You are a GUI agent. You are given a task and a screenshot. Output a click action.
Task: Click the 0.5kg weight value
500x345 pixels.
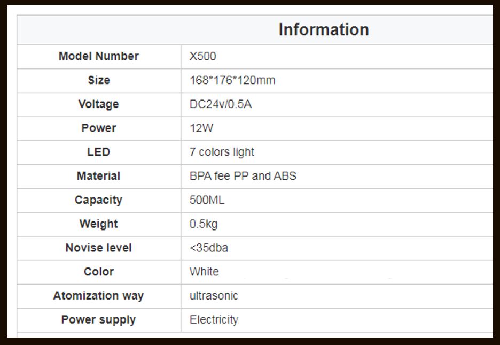tap(204, 224)
